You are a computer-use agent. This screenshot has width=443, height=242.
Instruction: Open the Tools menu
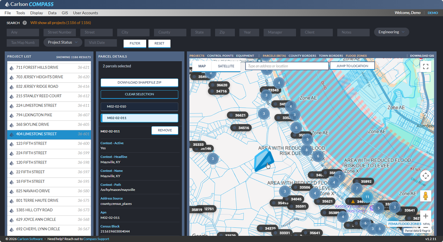coord(20,13)
